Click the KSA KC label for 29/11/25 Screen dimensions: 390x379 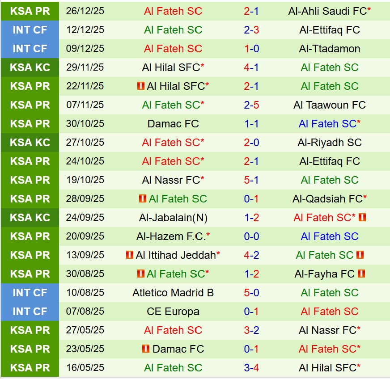[x=30, y=67]
